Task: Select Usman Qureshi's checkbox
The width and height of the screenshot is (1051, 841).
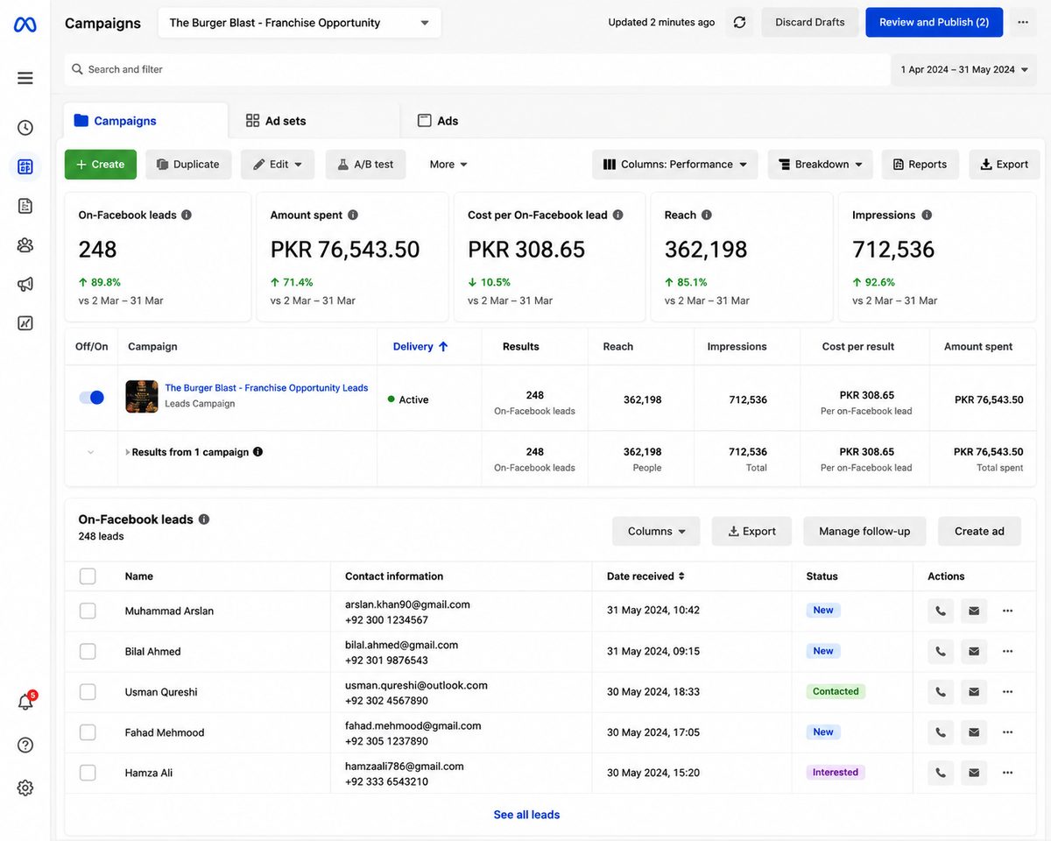Action: pyautogui.click(x=88, y=692)
